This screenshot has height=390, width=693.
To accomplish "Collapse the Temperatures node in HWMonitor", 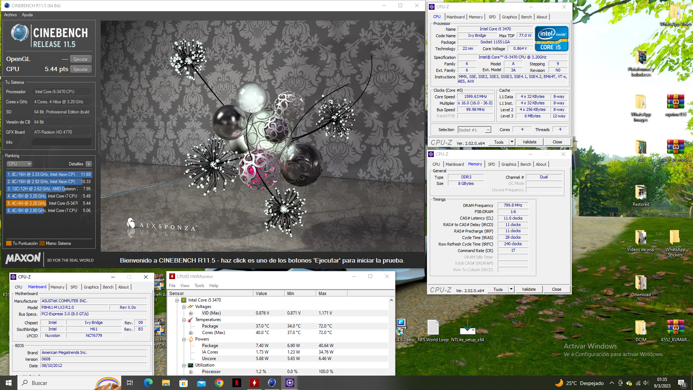I will point(184,320).
